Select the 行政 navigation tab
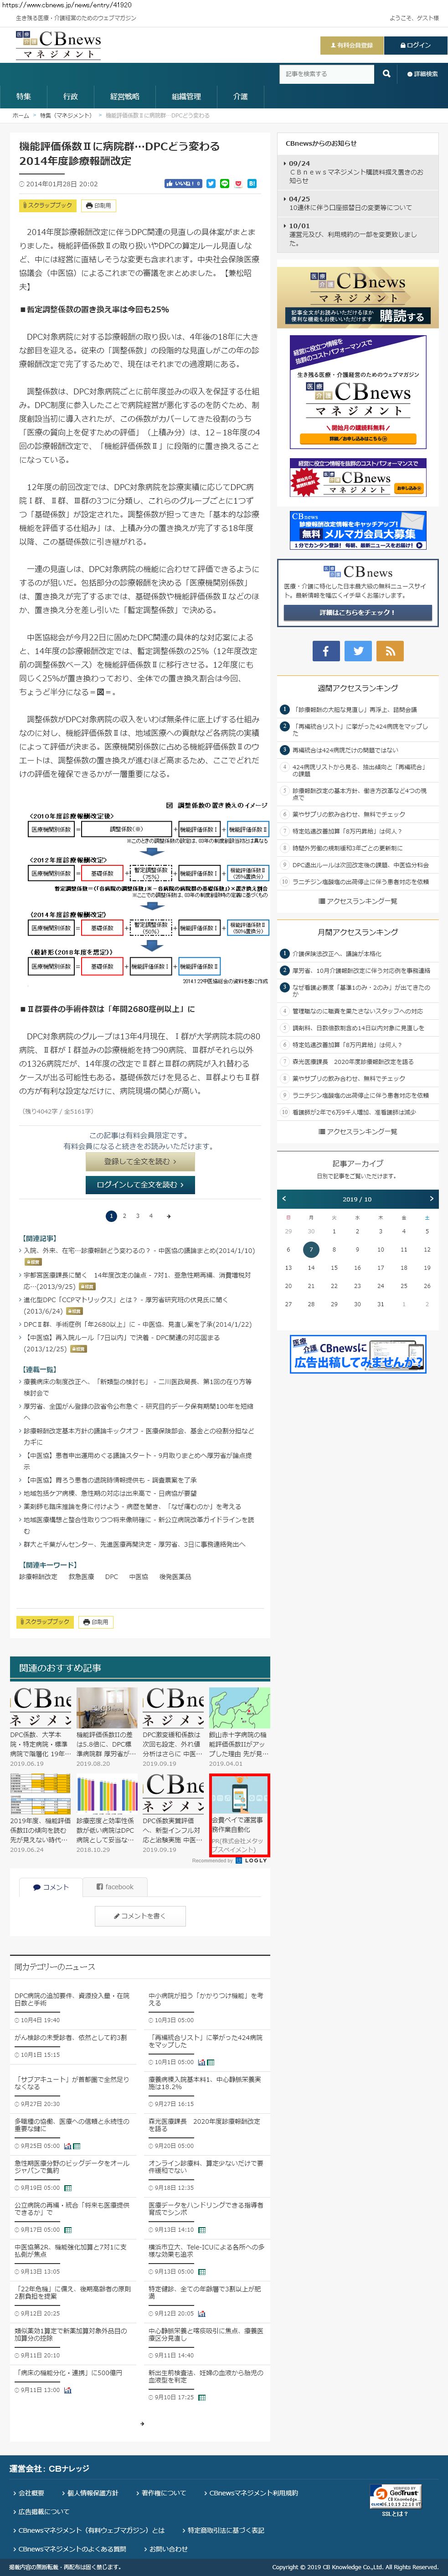This screenshot has width=448, height=2576. pos(70,97)
